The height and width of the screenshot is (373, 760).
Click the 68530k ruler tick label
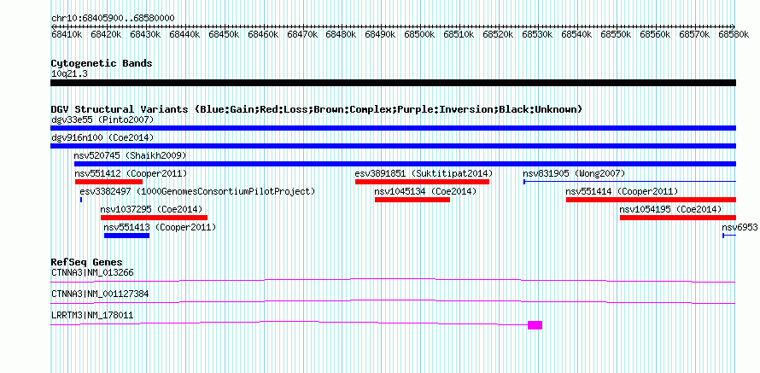(x=537, y=34)
